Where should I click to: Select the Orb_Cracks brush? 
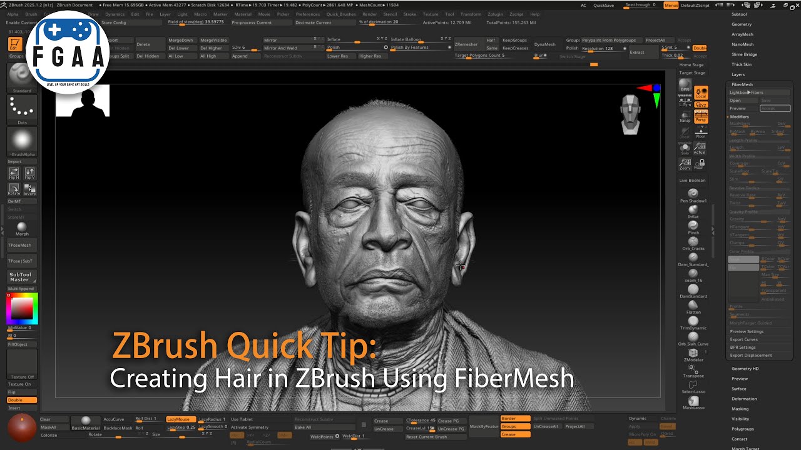(x=693, y=243)
